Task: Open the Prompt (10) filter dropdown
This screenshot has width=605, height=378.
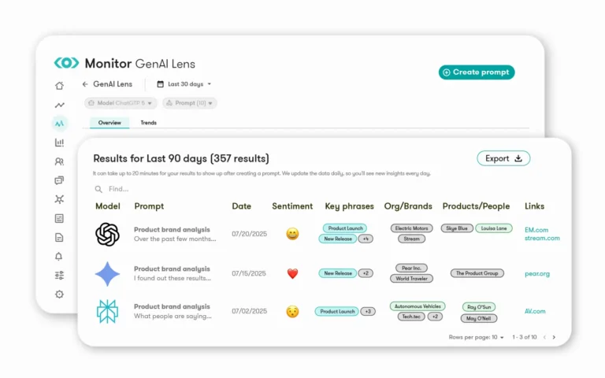Action: 189,103
